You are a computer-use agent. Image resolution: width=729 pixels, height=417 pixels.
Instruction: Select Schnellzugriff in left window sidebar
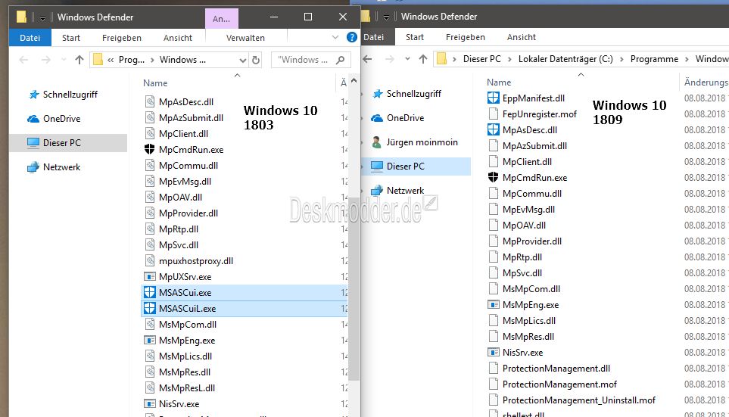[70, 95]
